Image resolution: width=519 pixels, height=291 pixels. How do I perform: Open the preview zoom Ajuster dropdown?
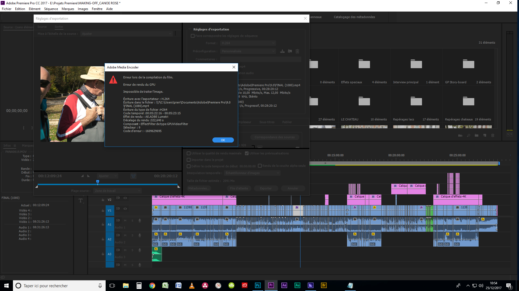tap(108, 176)
